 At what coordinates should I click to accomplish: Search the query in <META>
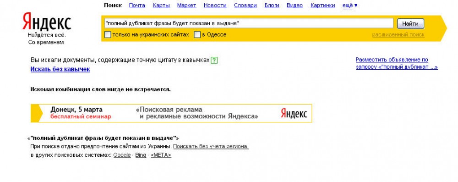click(x=161, y=155)
